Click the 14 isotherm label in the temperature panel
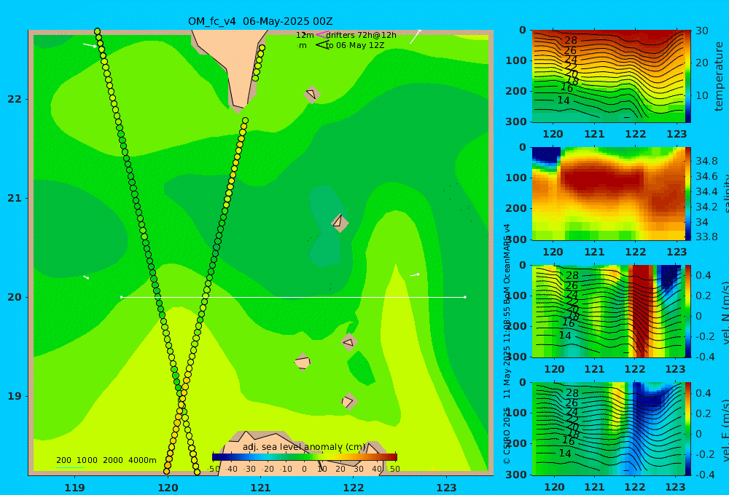The height and width of the screenshot is (495, 729). [x=563, y=100]
